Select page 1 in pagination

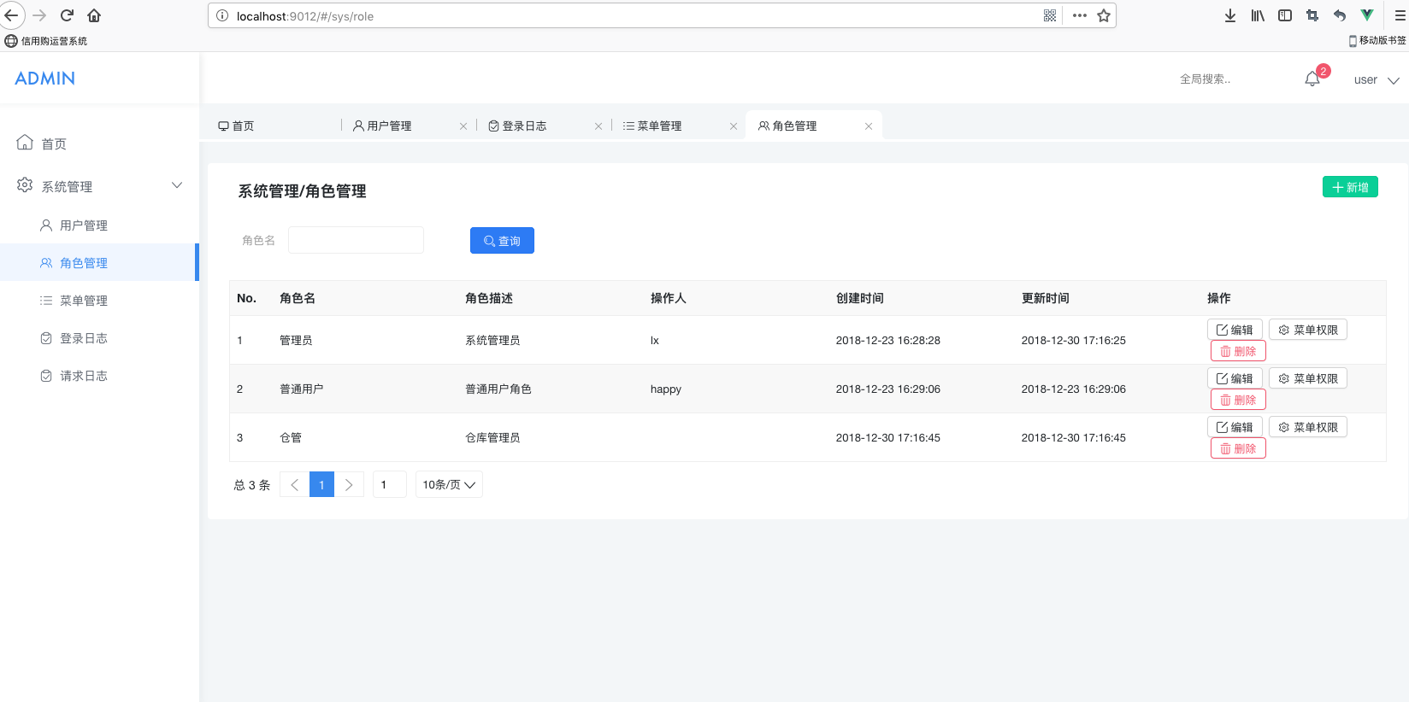click(321, 484)
